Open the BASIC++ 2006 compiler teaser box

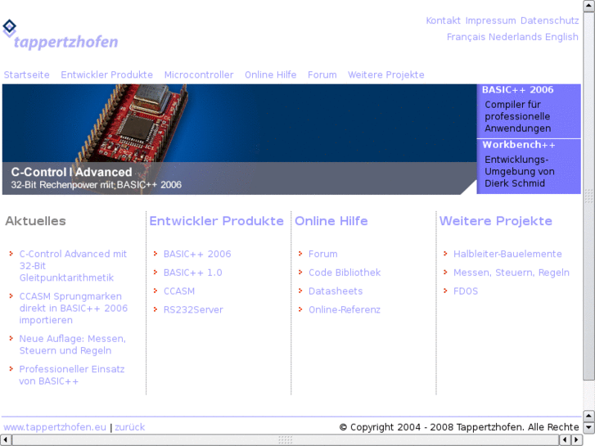pos(529,111)
